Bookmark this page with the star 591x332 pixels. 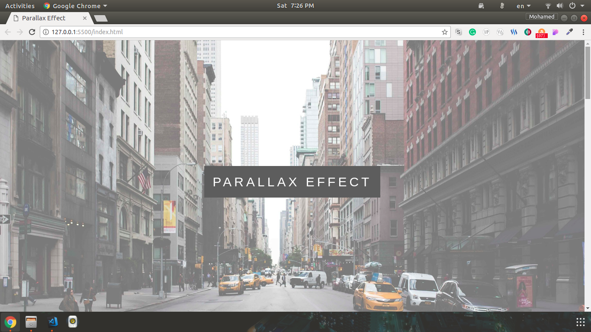pos(444,32)
